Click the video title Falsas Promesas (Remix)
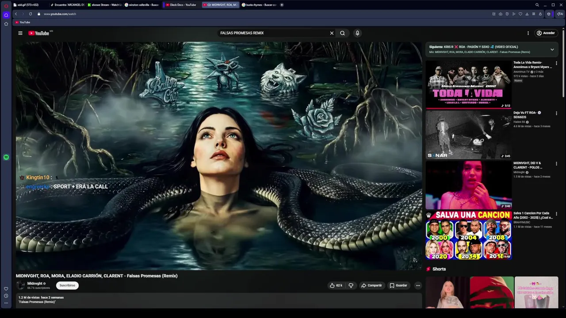 96,276
